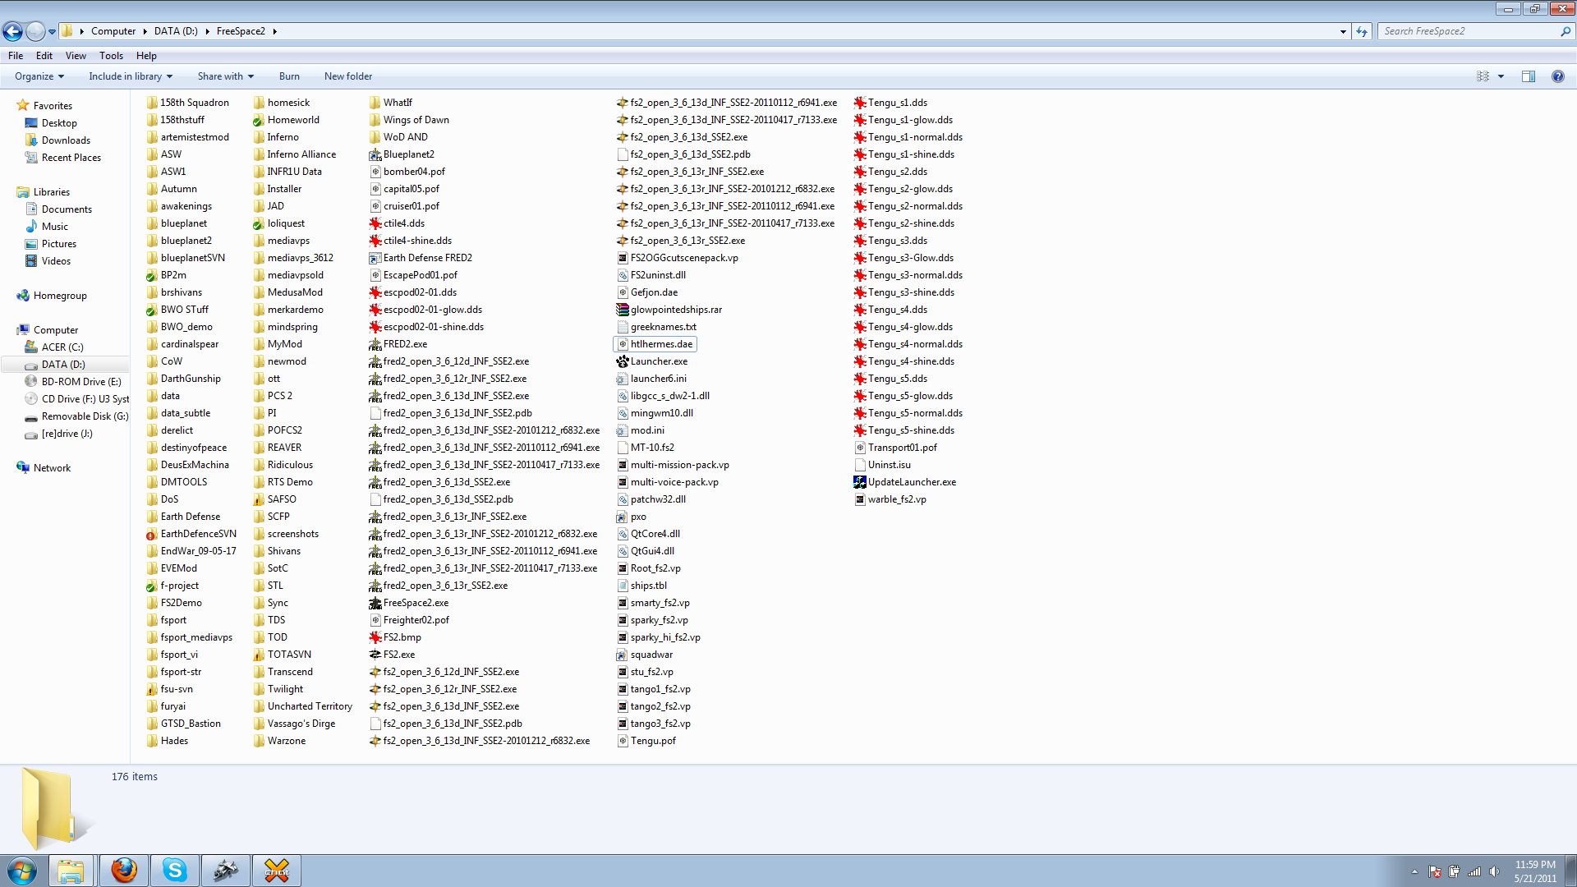Select Documents library
1577x887 pixels.
pos(67,209)
